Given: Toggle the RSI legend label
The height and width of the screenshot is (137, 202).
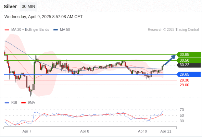Looking at the screenshot, I should (14, 103).
